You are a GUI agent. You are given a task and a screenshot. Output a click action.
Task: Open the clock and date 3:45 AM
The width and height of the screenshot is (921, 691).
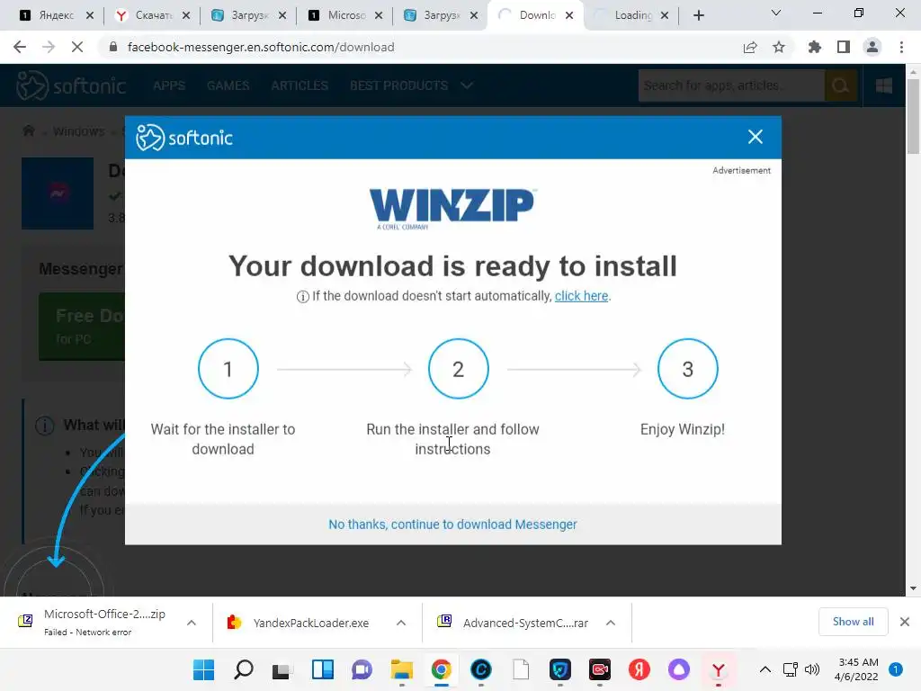[856, 669]
